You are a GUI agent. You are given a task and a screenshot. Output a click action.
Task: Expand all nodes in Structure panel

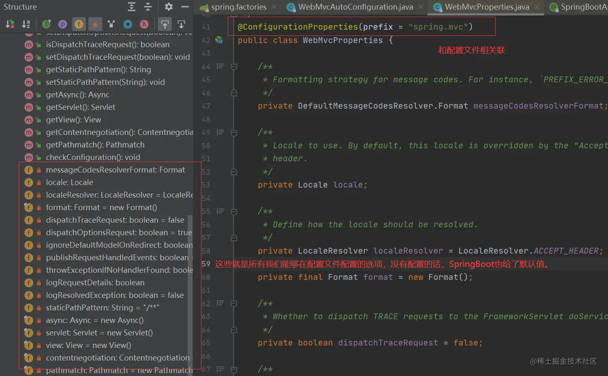point(132,7)
